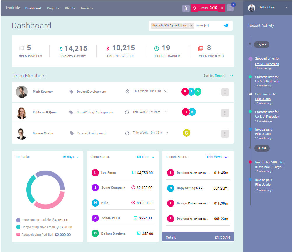Click stopwatch icon in Mark Spencer's row
This screenshot has width=293, height=252.
tap(127, 91)
